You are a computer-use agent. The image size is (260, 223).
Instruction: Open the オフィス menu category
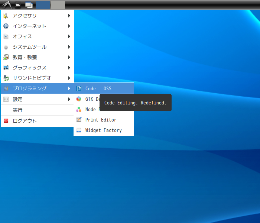[x=37, y=36]
